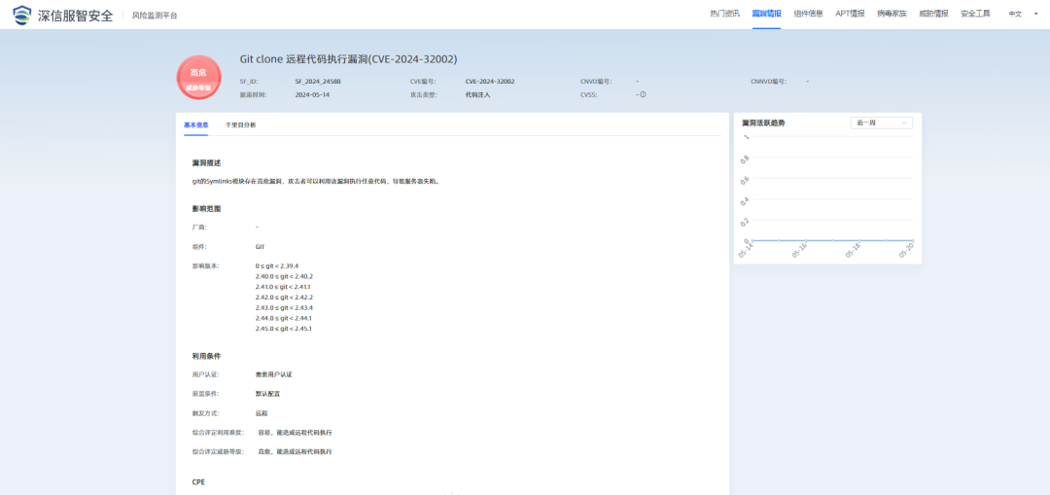Click the 05-14 data point on the chart
The height and width of the screenshot is (495, 1050).
tap(752, 240)
